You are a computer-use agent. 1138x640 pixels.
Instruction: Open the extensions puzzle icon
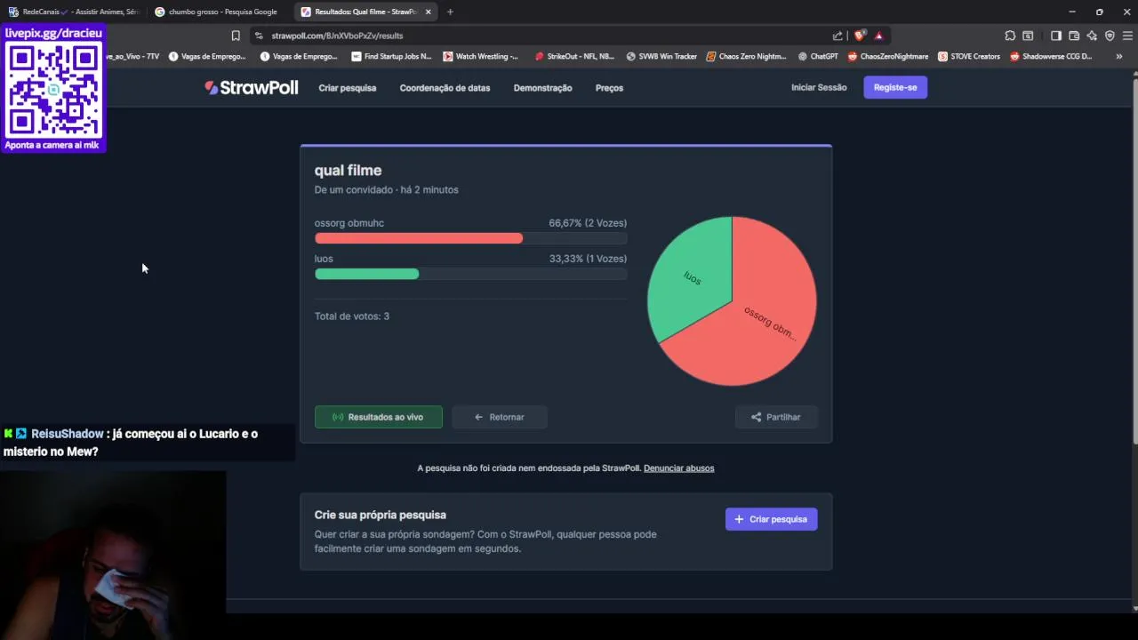1010,36
